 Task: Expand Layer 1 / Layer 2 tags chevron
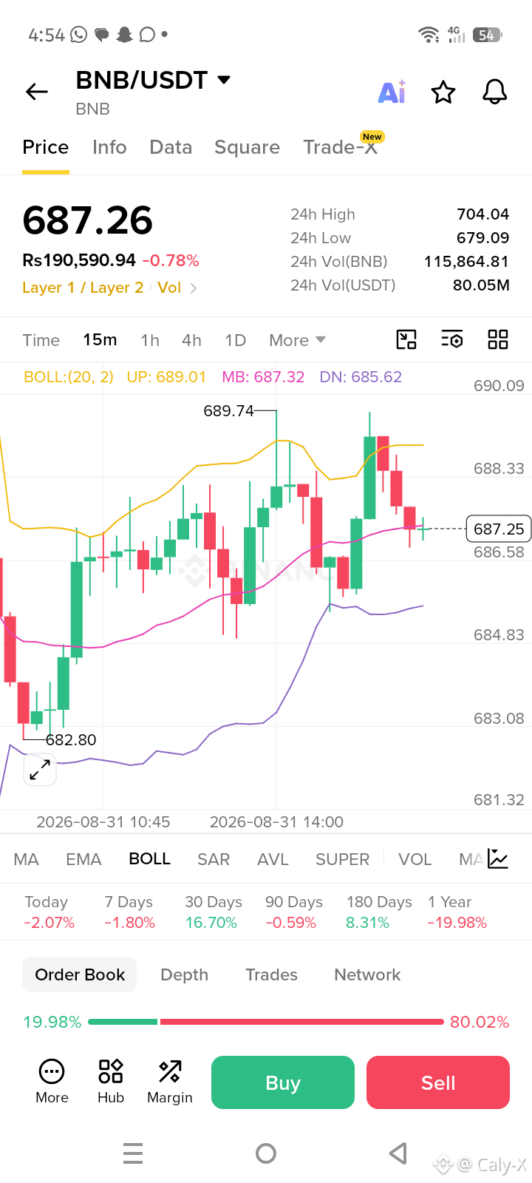194,288
